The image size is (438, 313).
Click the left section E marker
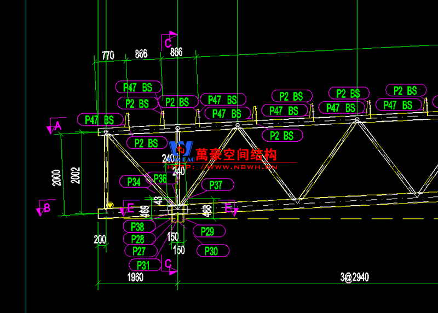point(128,207)
